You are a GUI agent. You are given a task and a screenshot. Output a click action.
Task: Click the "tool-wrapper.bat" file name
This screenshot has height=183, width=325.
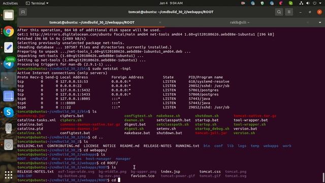click(x=250, y=120)
